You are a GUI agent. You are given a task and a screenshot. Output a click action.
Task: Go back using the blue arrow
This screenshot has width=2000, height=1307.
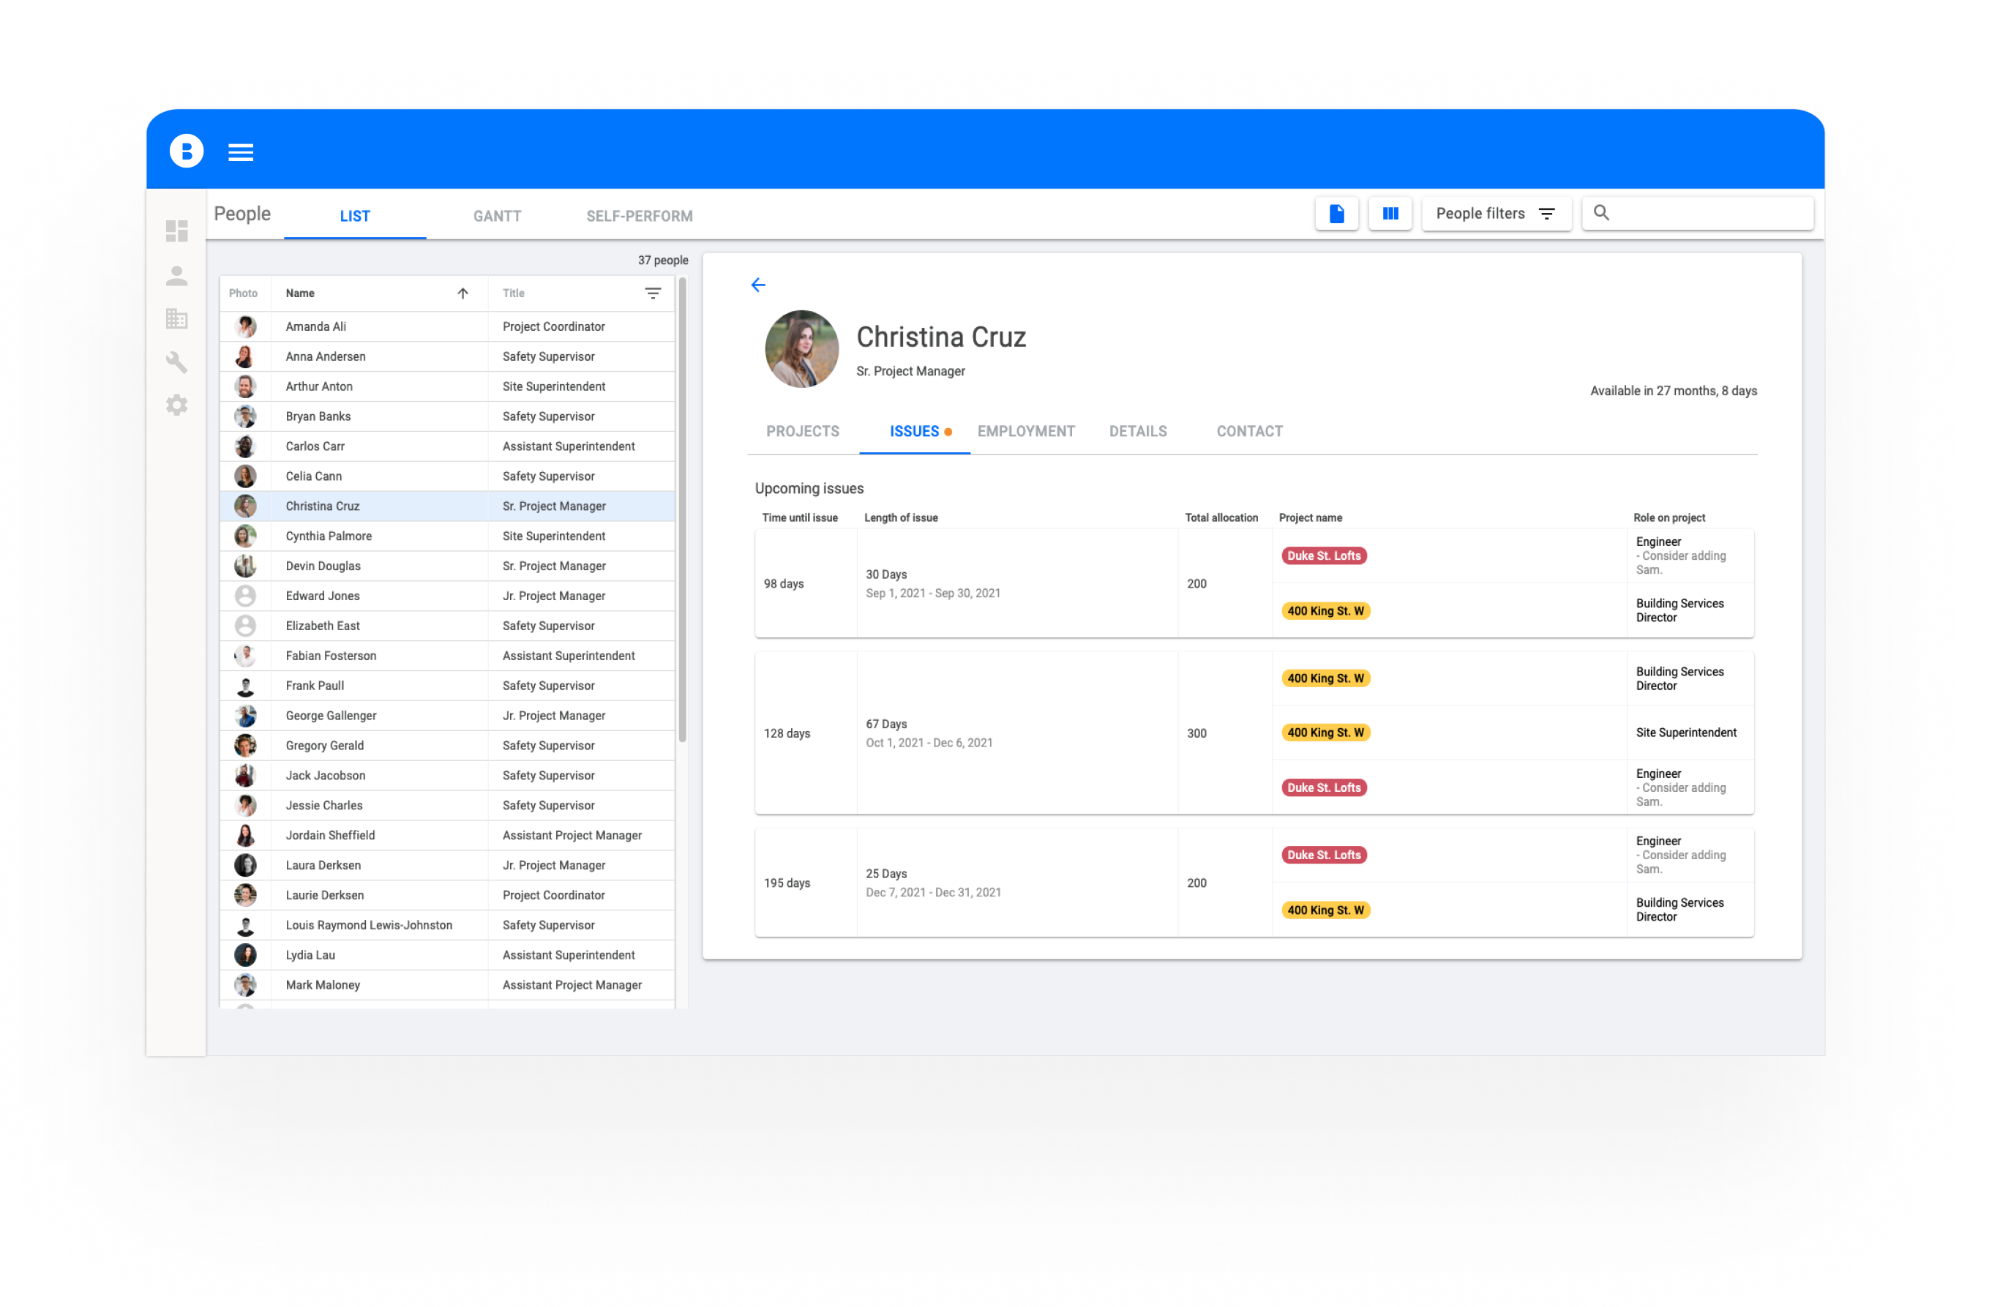[x=758, y=285]
